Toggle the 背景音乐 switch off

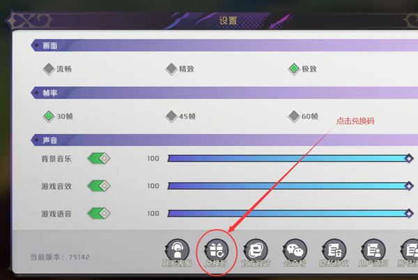coord(99,158)
